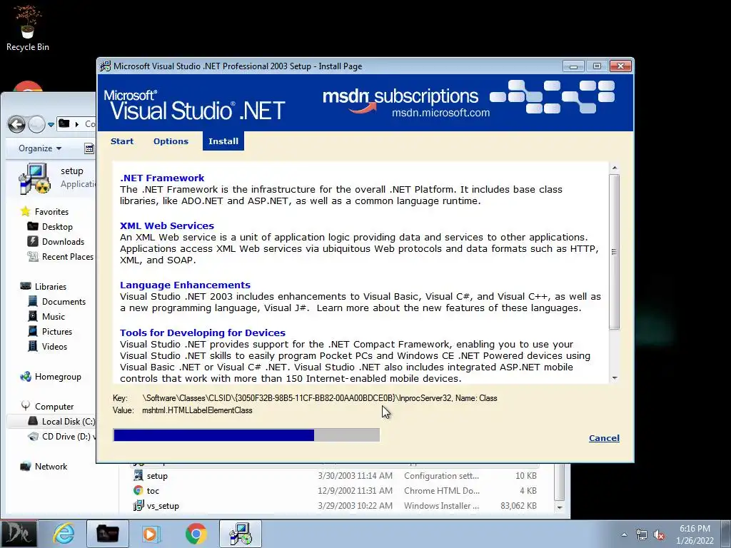This screenshot has width=731, height=548.
Task: Open Tools for Developing for Devices link
Action: [202, 333]
